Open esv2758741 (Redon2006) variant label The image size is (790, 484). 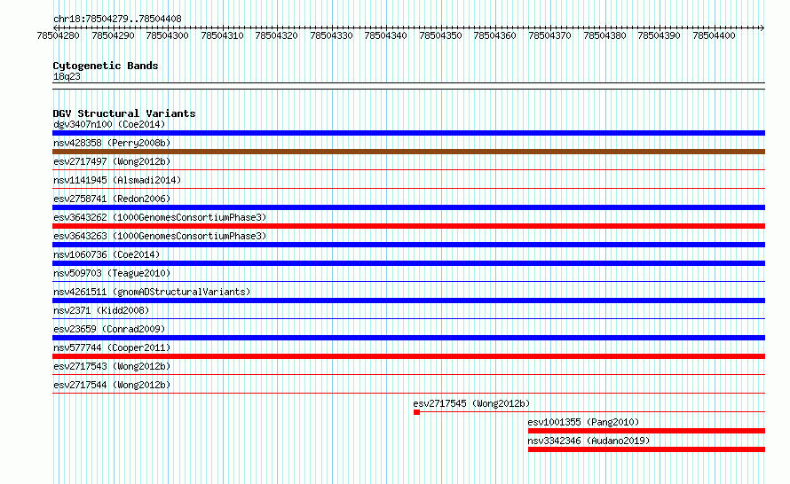click(x=112, y=199)
